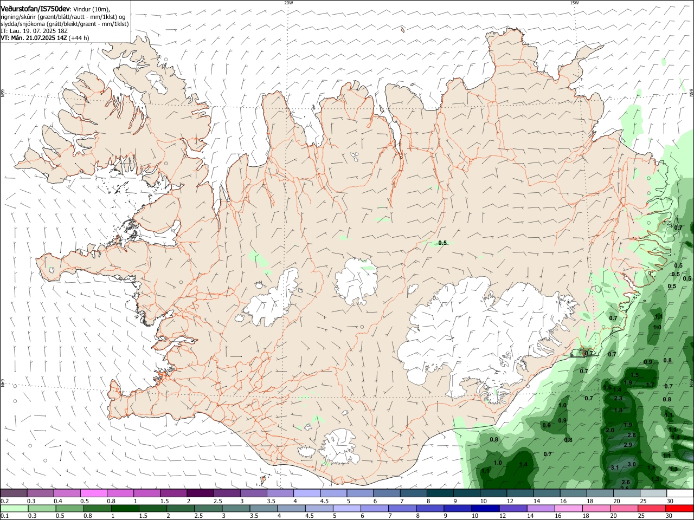The width and height of the screenshot is (694, 520).
Task: Select the 6–7 slate blue snow swatch
Action: (386, 493)
